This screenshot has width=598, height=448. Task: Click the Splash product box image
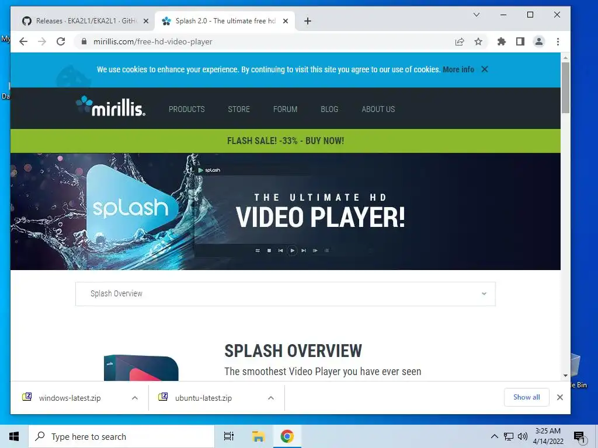141,367
